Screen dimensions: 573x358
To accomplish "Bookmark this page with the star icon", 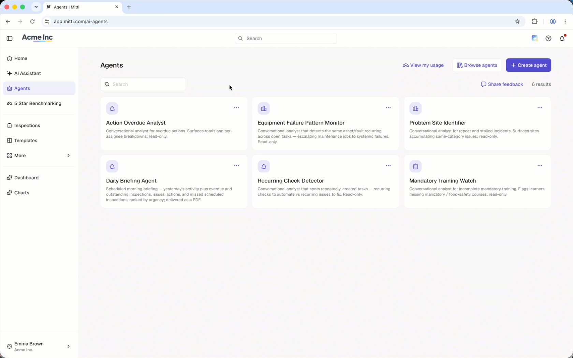I will point(517,21).
